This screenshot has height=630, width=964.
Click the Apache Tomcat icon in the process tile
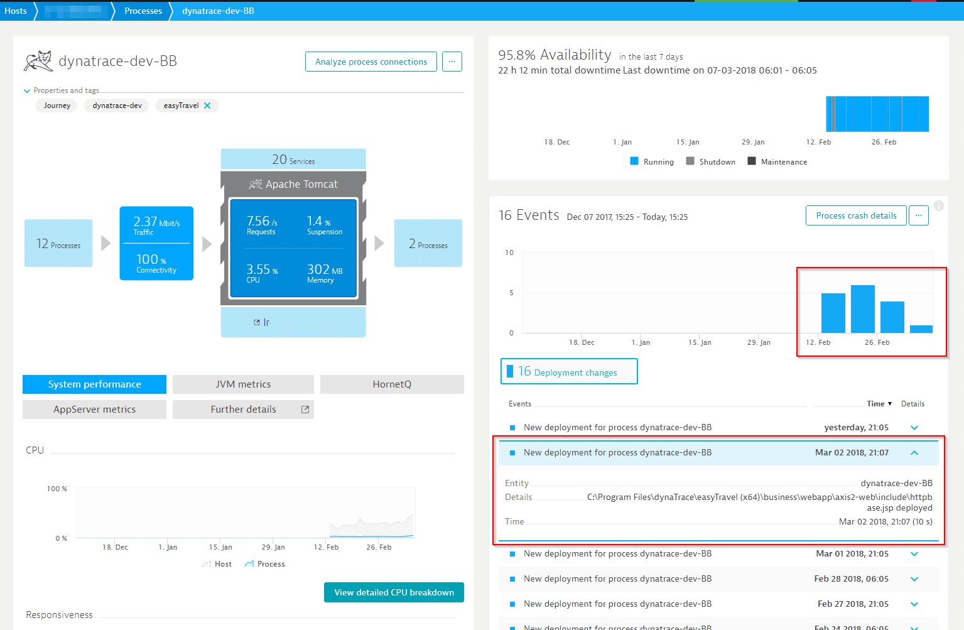pyautogui.click(x=255, y=184)
